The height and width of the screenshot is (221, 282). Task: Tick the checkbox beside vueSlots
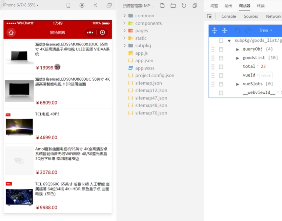(x=221, y=84)
